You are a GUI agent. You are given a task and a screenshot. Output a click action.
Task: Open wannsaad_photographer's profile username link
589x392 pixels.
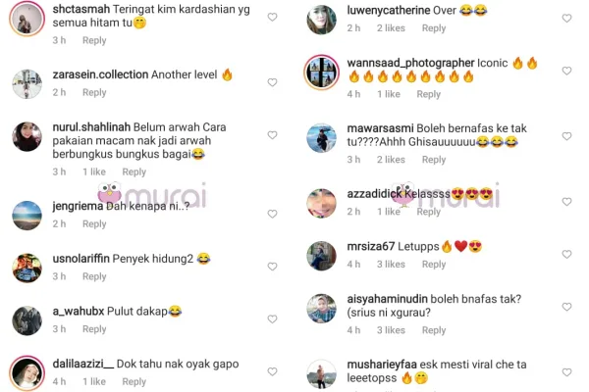pyautogui.click(x=410, y=63)
